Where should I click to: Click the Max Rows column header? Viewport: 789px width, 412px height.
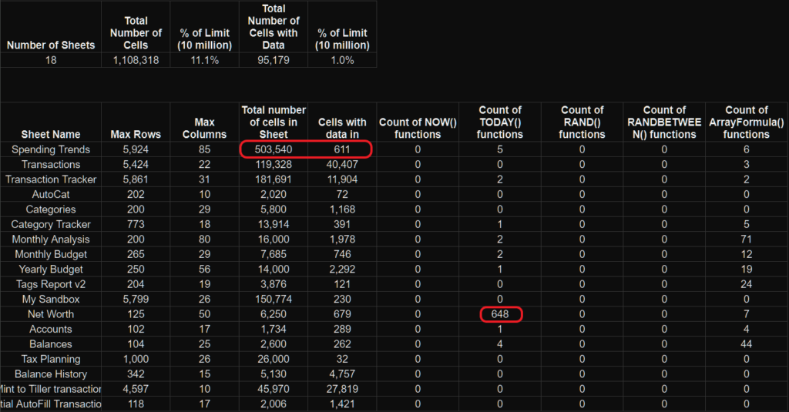click(136, 134)
